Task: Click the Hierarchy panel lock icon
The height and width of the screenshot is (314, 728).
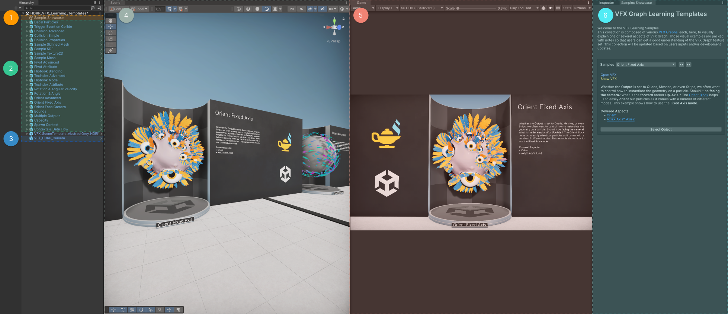Action: click(95, 3)
